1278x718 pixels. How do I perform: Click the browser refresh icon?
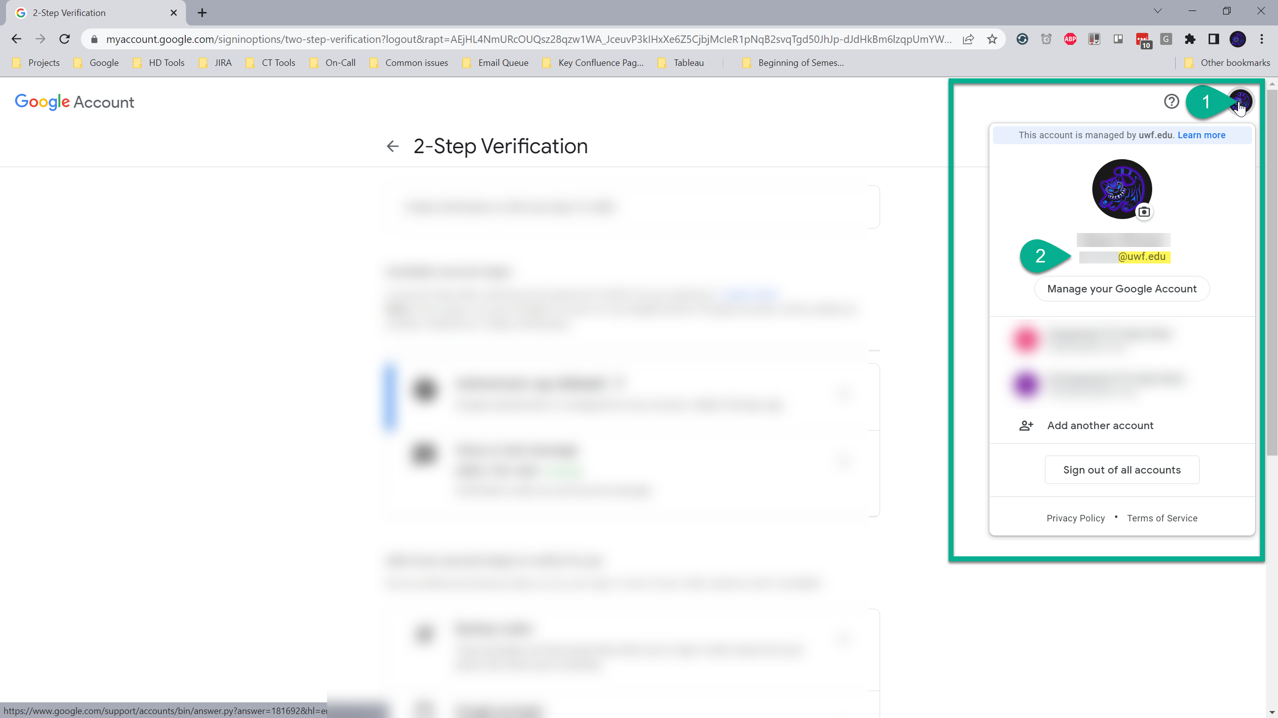66,38
